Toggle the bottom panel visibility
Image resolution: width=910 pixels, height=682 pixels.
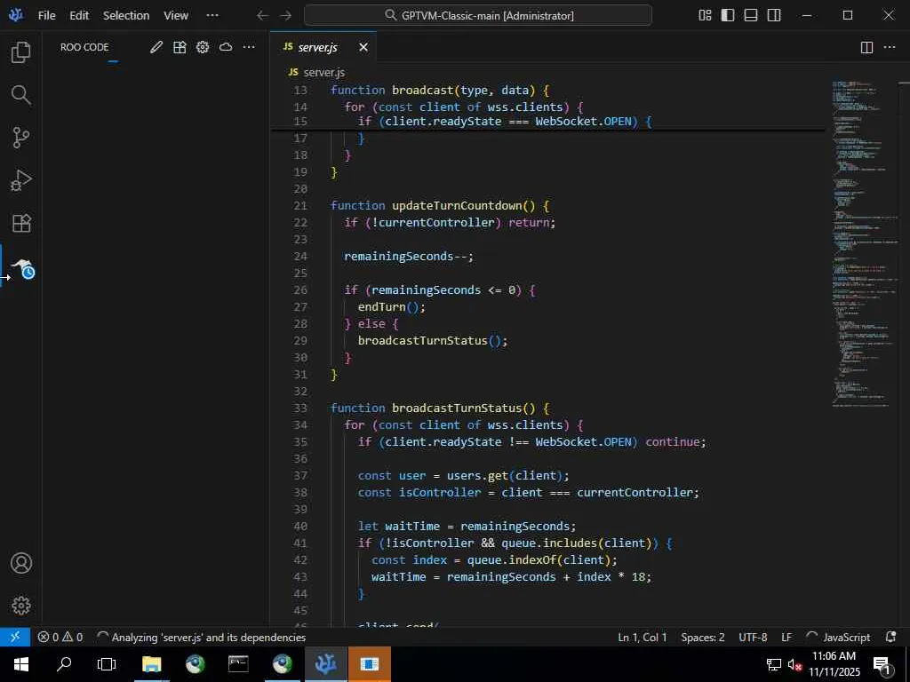click(x=750, y=16)
